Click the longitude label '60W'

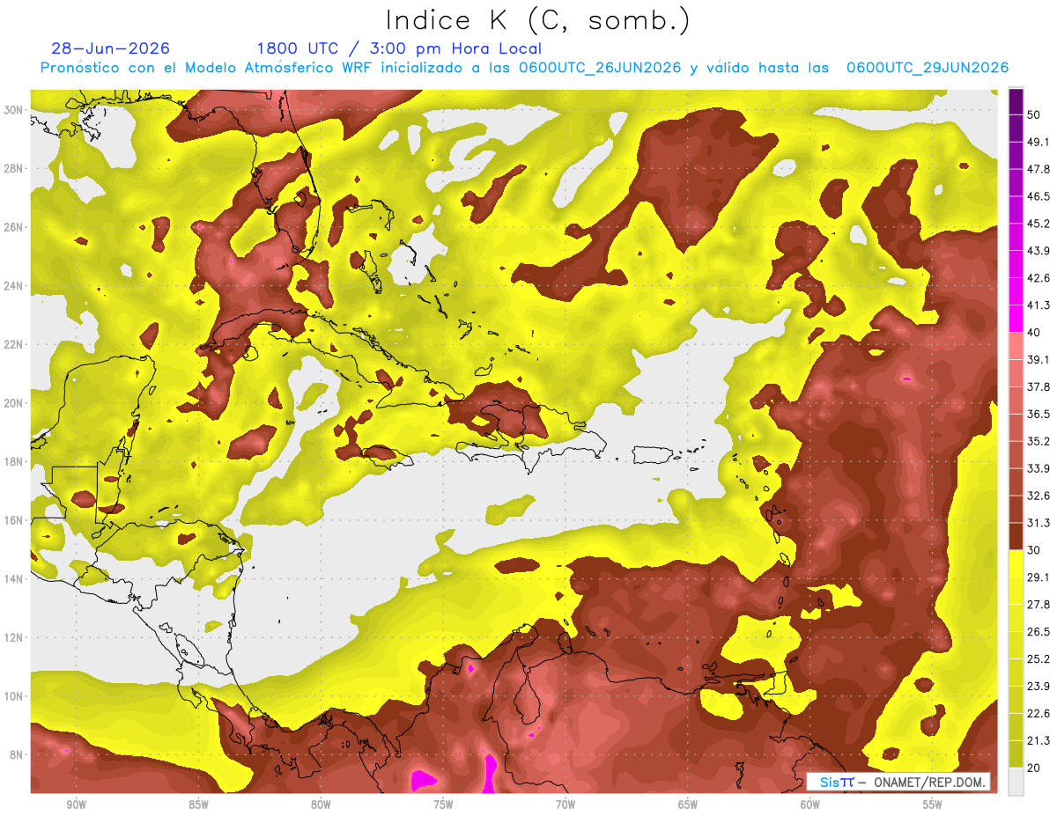click(810, 805)
